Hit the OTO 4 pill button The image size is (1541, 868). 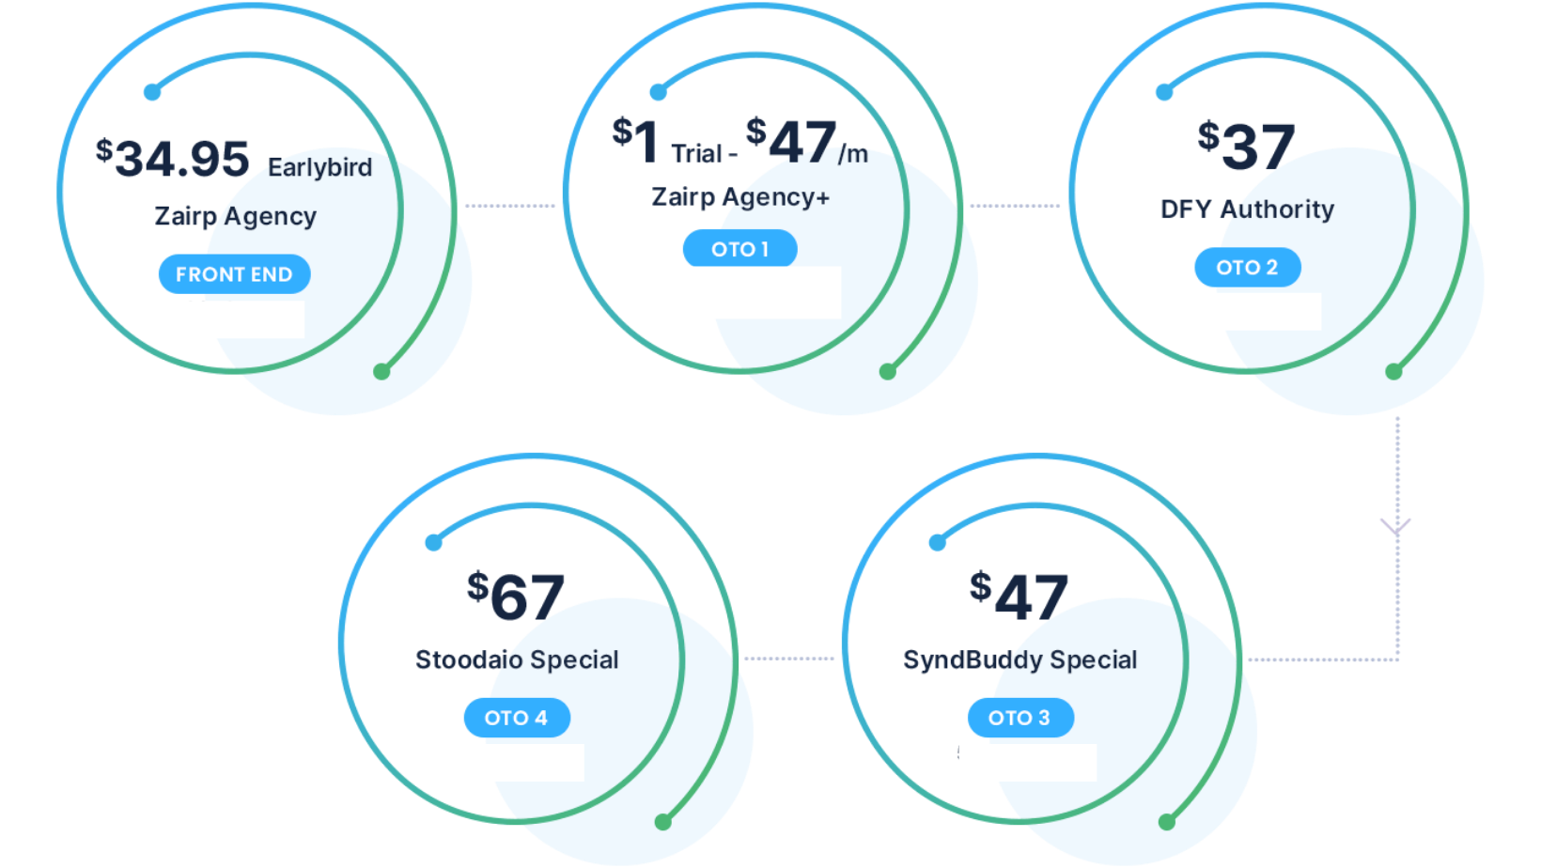pos(517,718)
